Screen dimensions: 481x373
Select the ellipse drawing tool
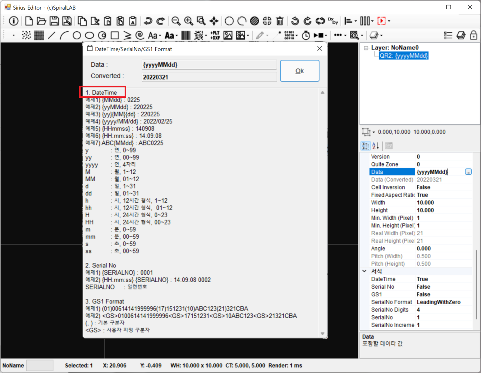click(x=89, y=35)
